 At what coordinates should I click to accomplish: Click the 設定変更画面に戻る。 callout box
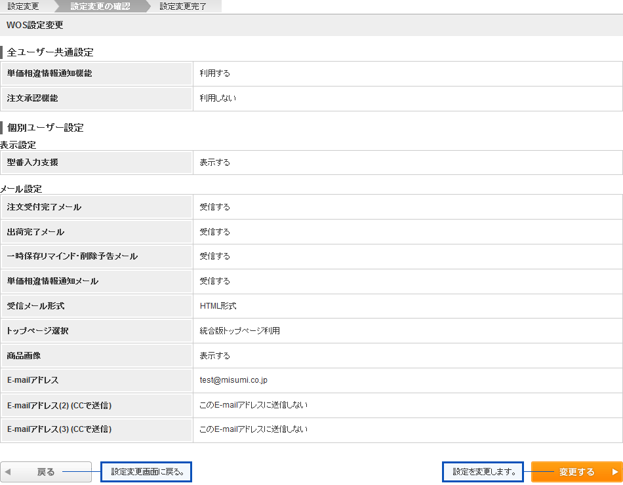click(146, 472)
